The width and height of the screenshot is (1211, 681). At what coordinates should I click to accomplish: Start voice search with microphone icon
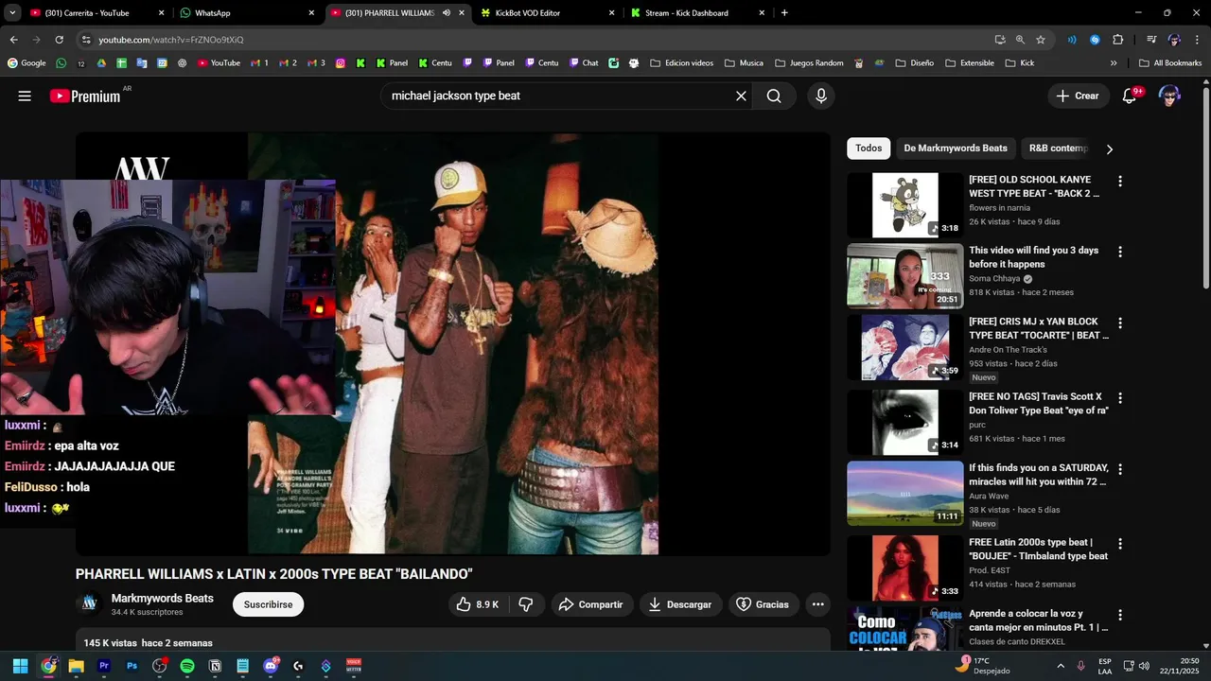click(820, 96)
